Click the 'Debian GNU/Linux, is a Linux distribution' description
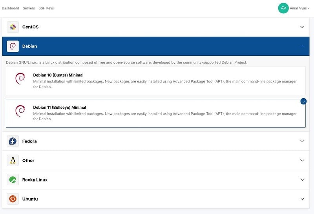This screenshot has width=314, height=214. point(126,62)
